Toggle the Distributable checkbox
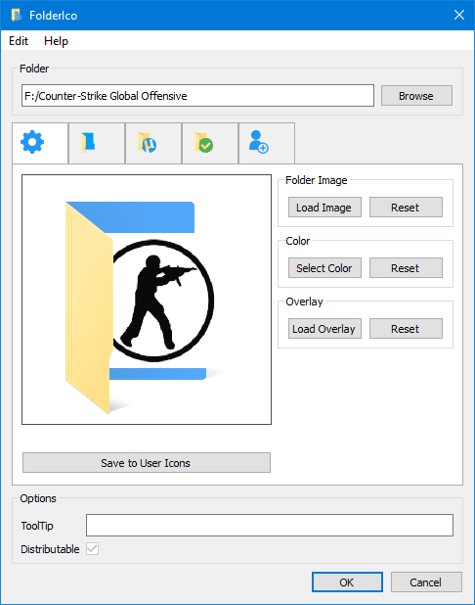 tap(93, 548)
